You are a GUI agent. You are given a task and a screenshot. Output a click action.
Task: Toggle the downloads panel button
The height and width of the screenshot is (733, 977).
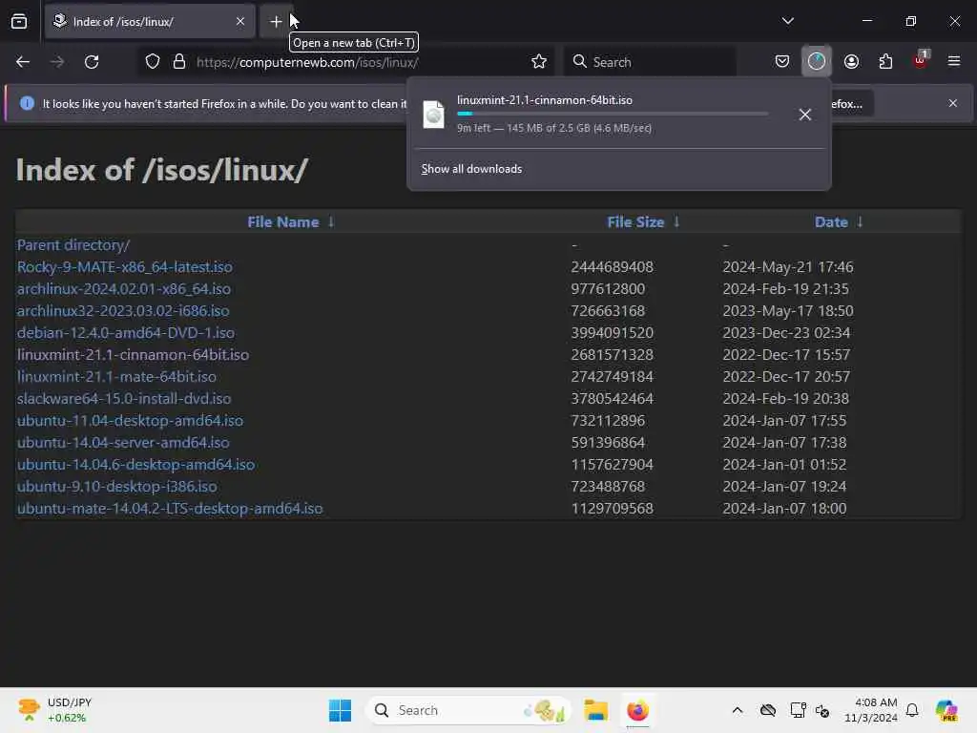click(817, 62)
